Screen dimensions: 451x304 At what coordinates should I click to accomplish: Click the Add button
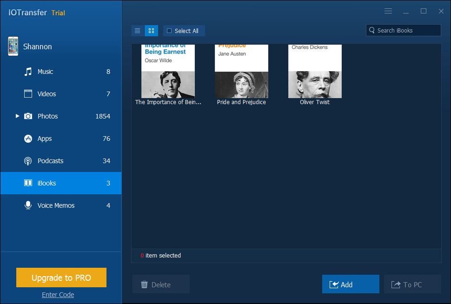click(x=351, y=284)
